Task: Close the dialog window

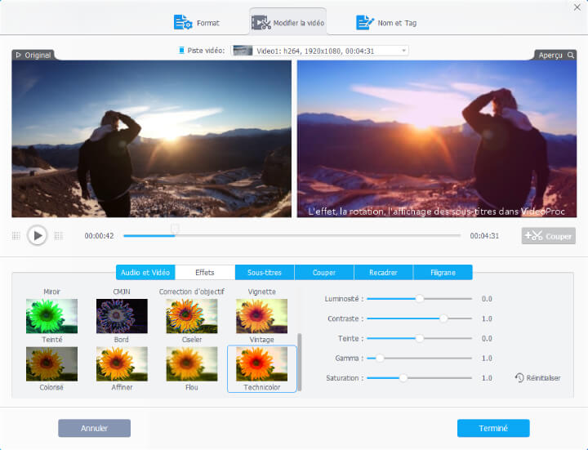Action: click(577, 7)
